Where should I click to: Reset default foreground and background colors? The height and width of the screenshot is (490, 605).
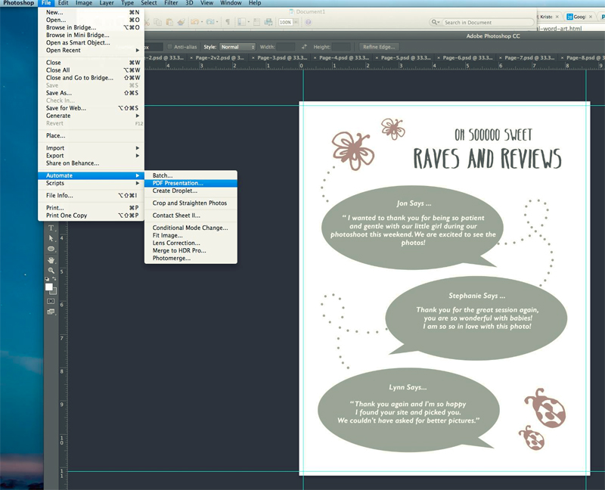[x=47, y=278]
